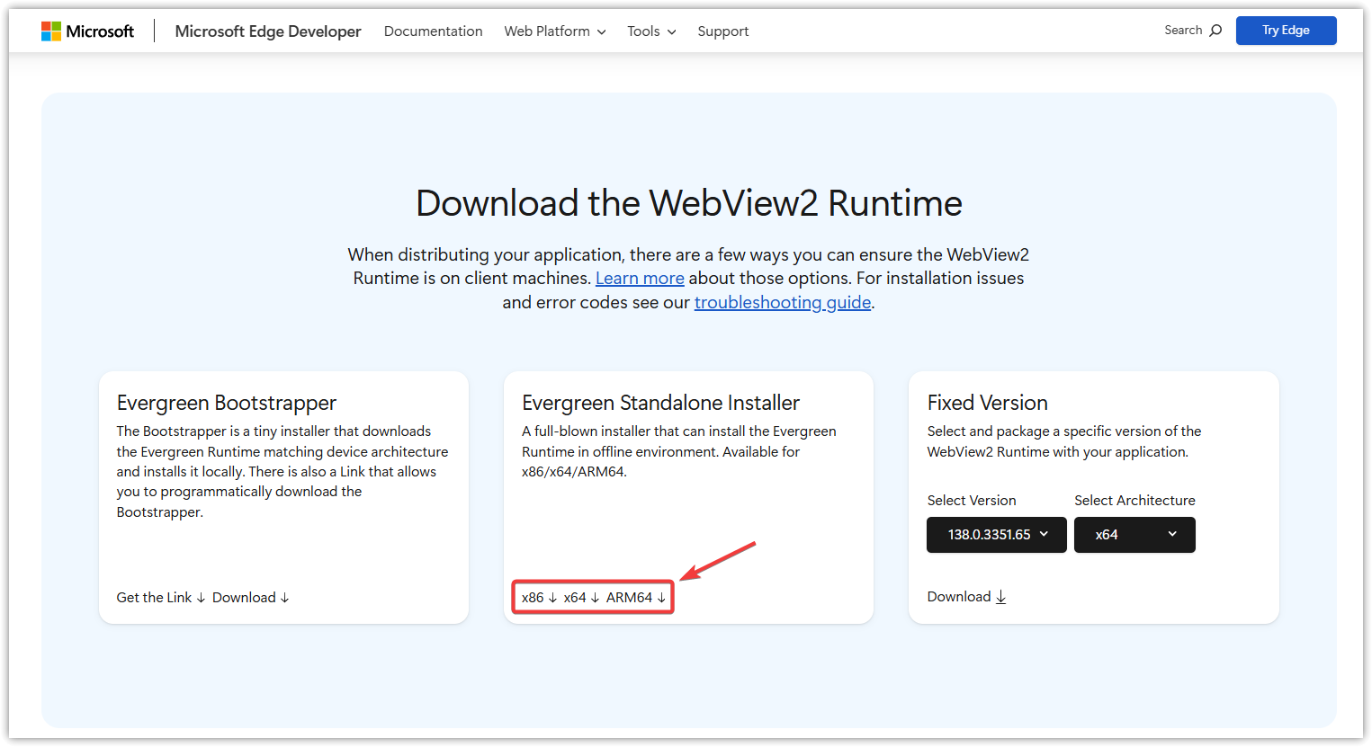Open the troubleshooting guide link
Screen dimensions: 1372x747
[782, 302]
